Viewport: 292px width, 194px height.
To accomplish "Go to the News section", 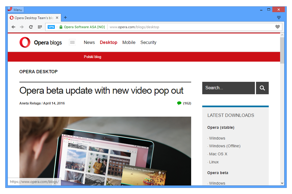I will click(x=89, y=42).
